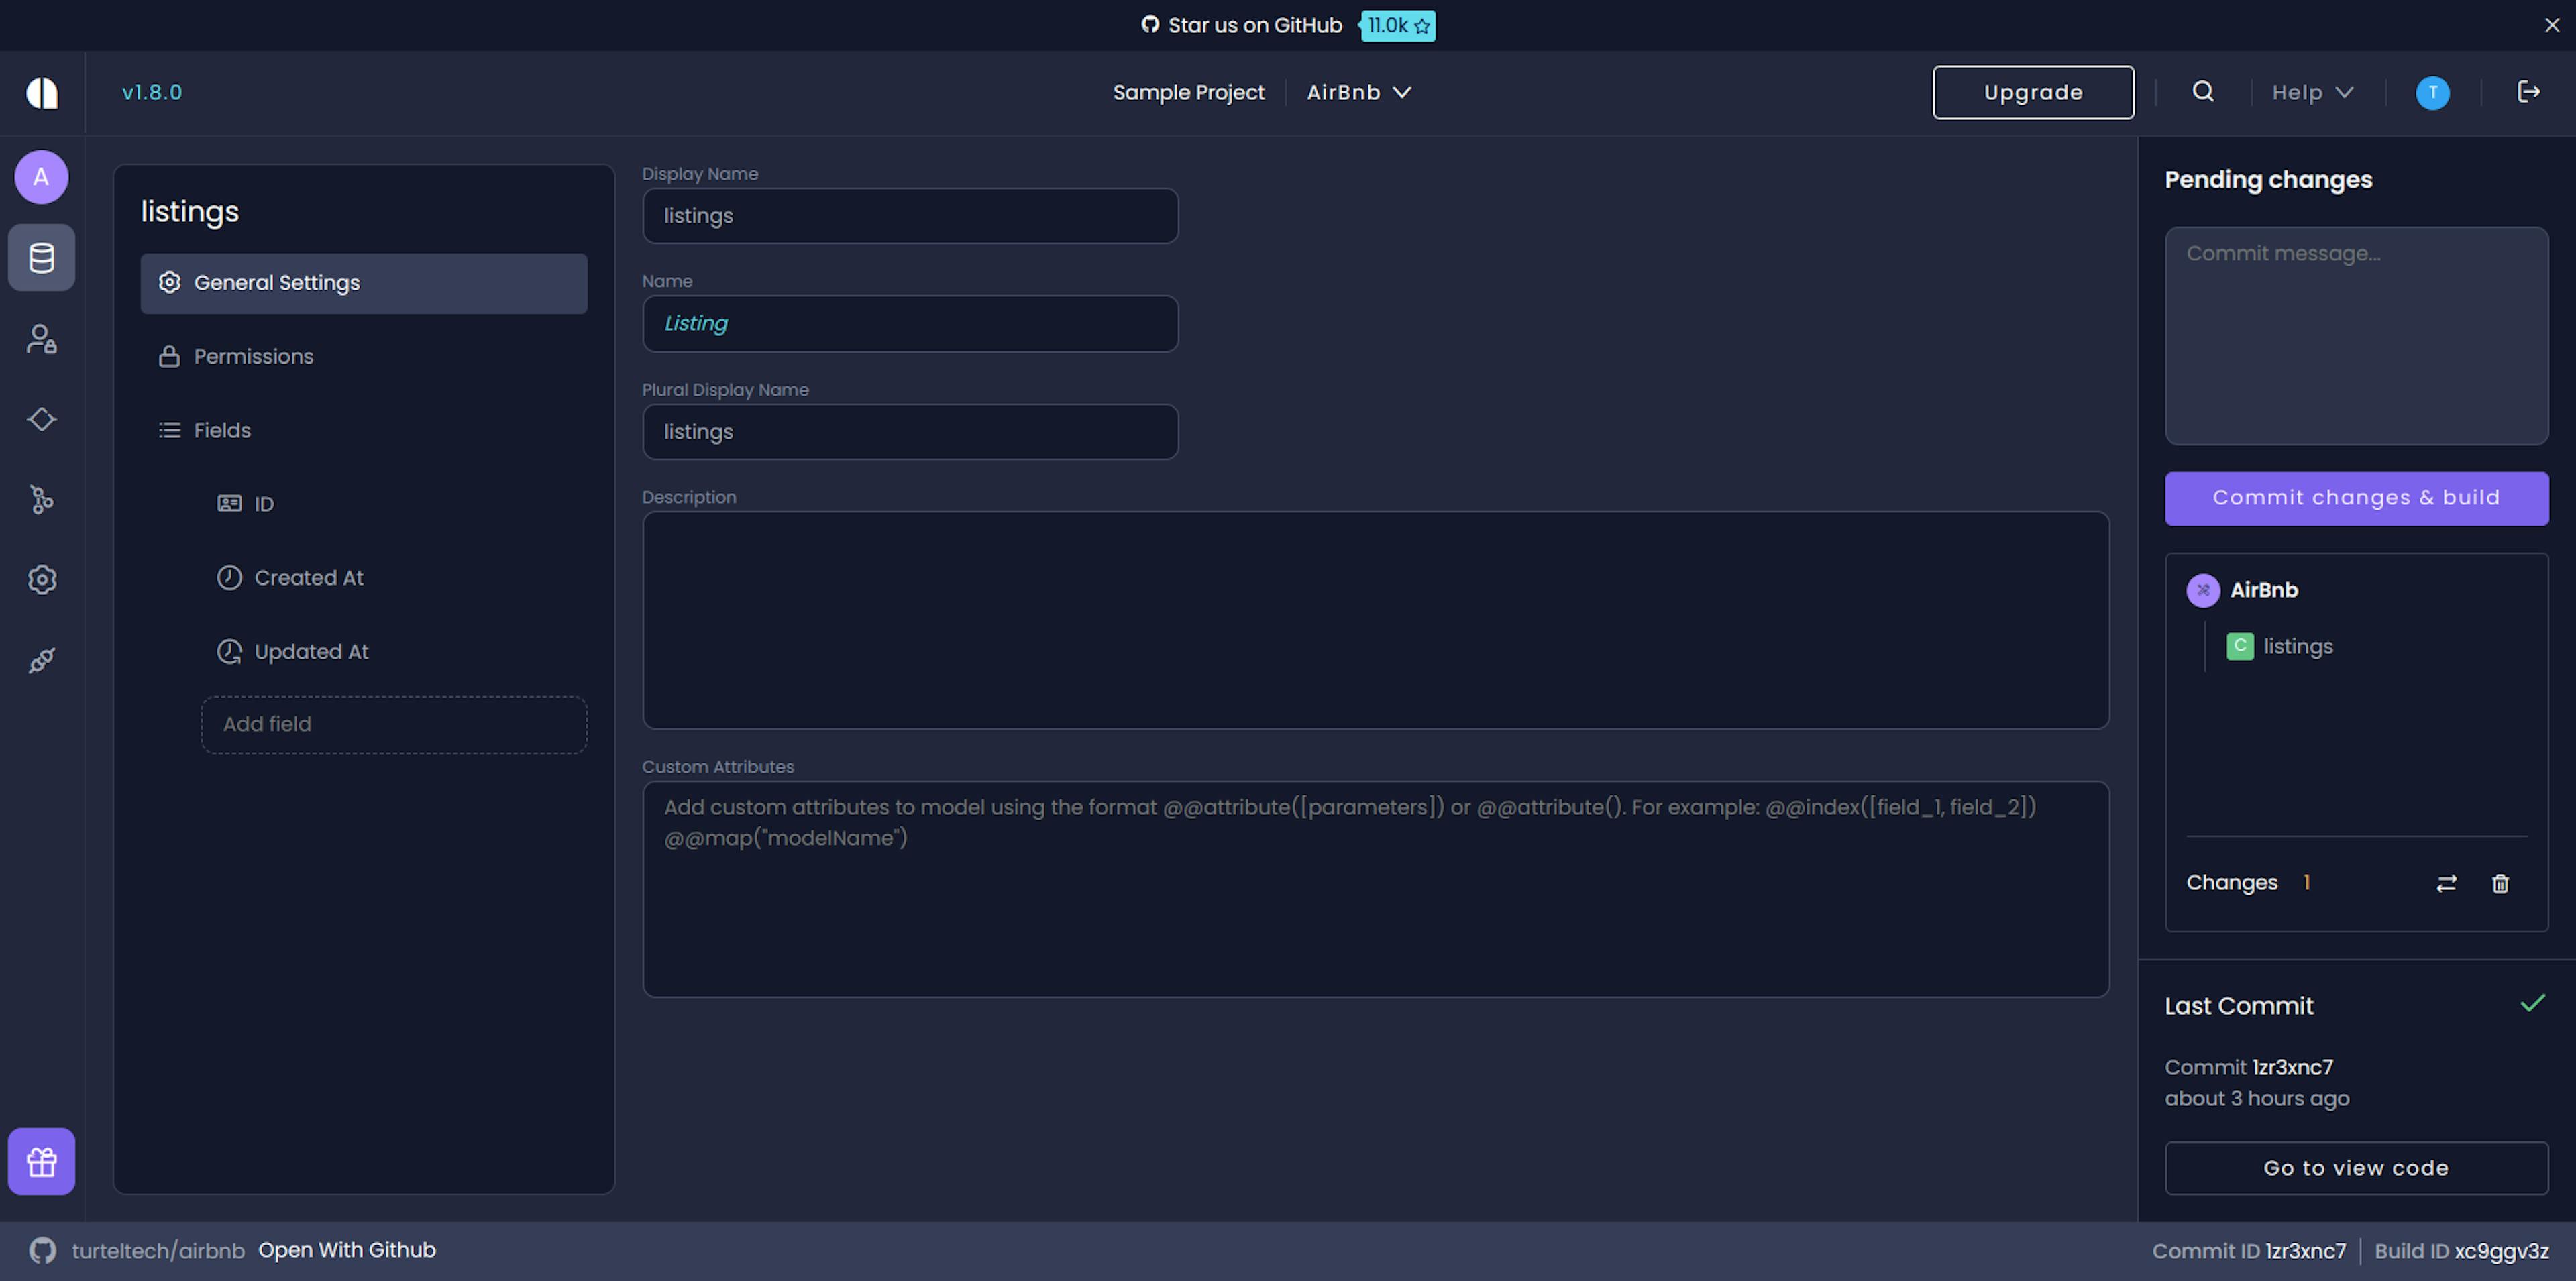Open the gear settings sidebar icon

point(42,580)
